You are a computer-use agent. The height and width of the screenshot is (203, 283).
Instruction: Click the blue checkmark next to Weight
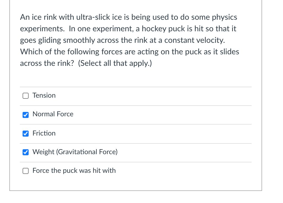(x=25, y=152)
